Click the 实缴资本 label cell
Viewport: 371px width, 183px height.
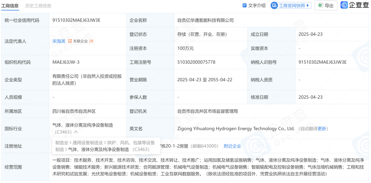click(x=271, y=48)
